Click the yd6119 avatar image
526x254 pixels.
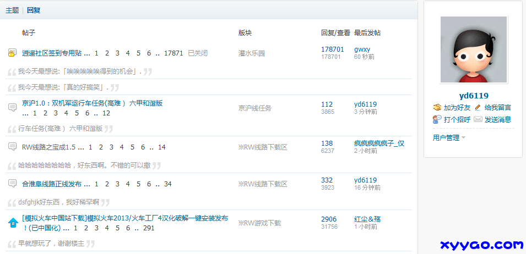474,49
